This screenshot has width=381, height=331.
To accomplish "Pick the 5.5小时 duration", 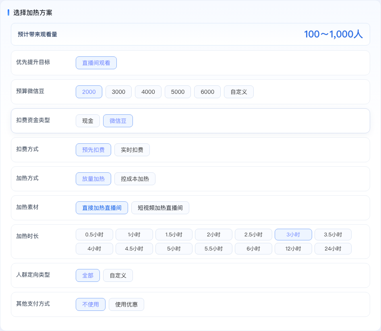I will [x=213, y=248].
